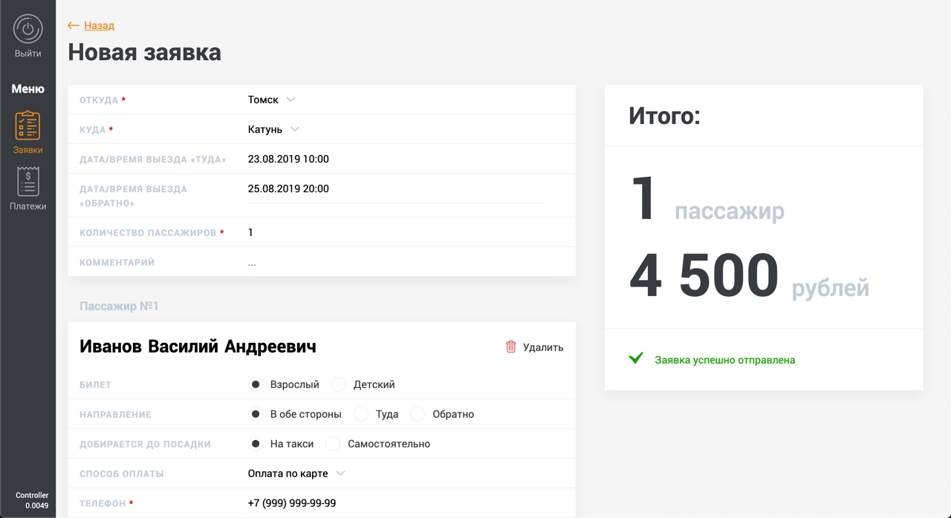This screenshot has width=951, height=518.
Task: Open the Заявки clipboard icon
Action: click(27, 125)
